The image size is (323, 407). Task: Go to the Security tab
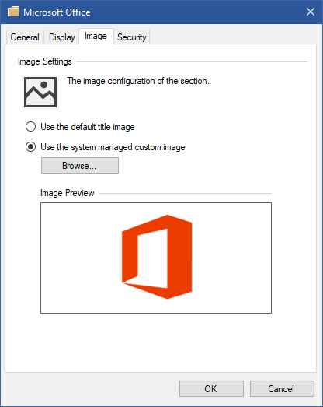click(x=131, y=37)
